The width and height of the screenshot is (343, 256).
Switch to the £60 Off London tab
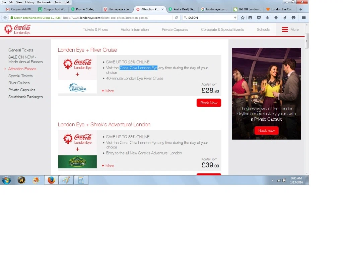coord(248,9)
